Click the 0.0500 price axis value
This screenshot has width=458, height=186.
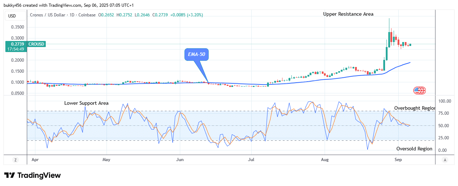(18, 93)
